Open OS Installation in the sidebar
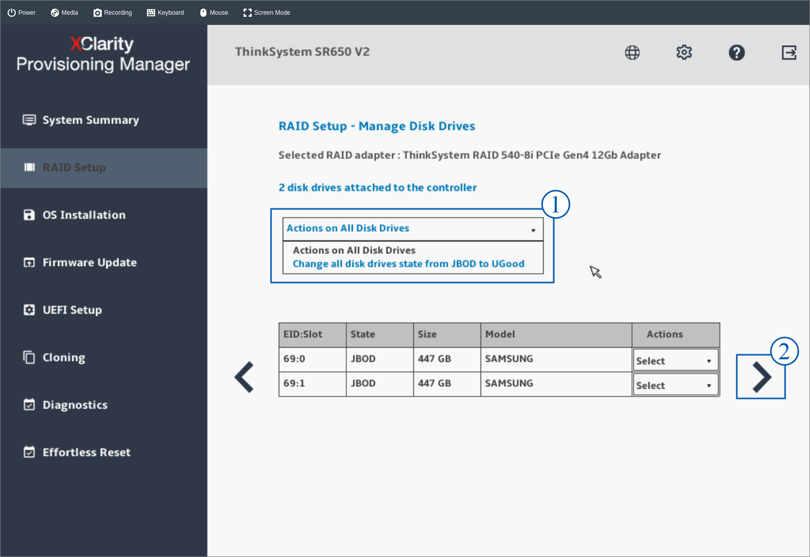Image resolution: width=810 pixels, height=557 pixels. 104,215
